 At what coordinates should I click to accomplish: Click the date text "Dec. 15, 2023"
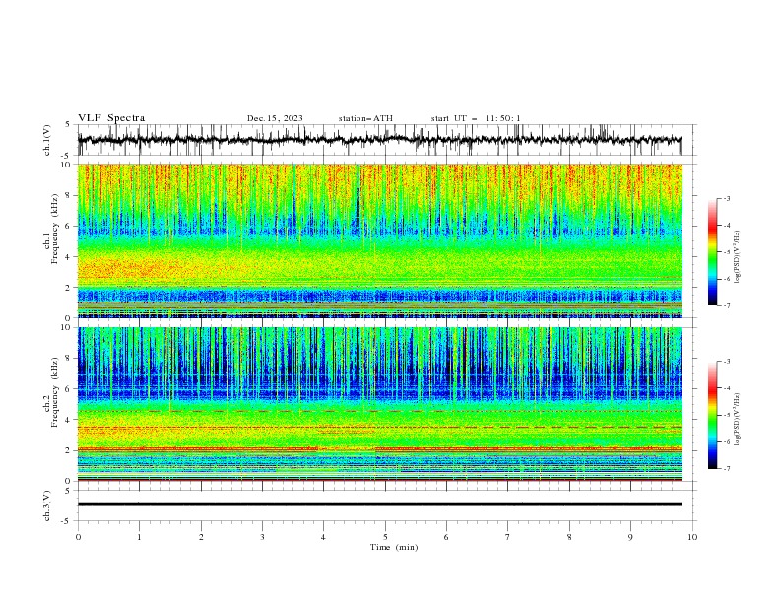(275, 118)
